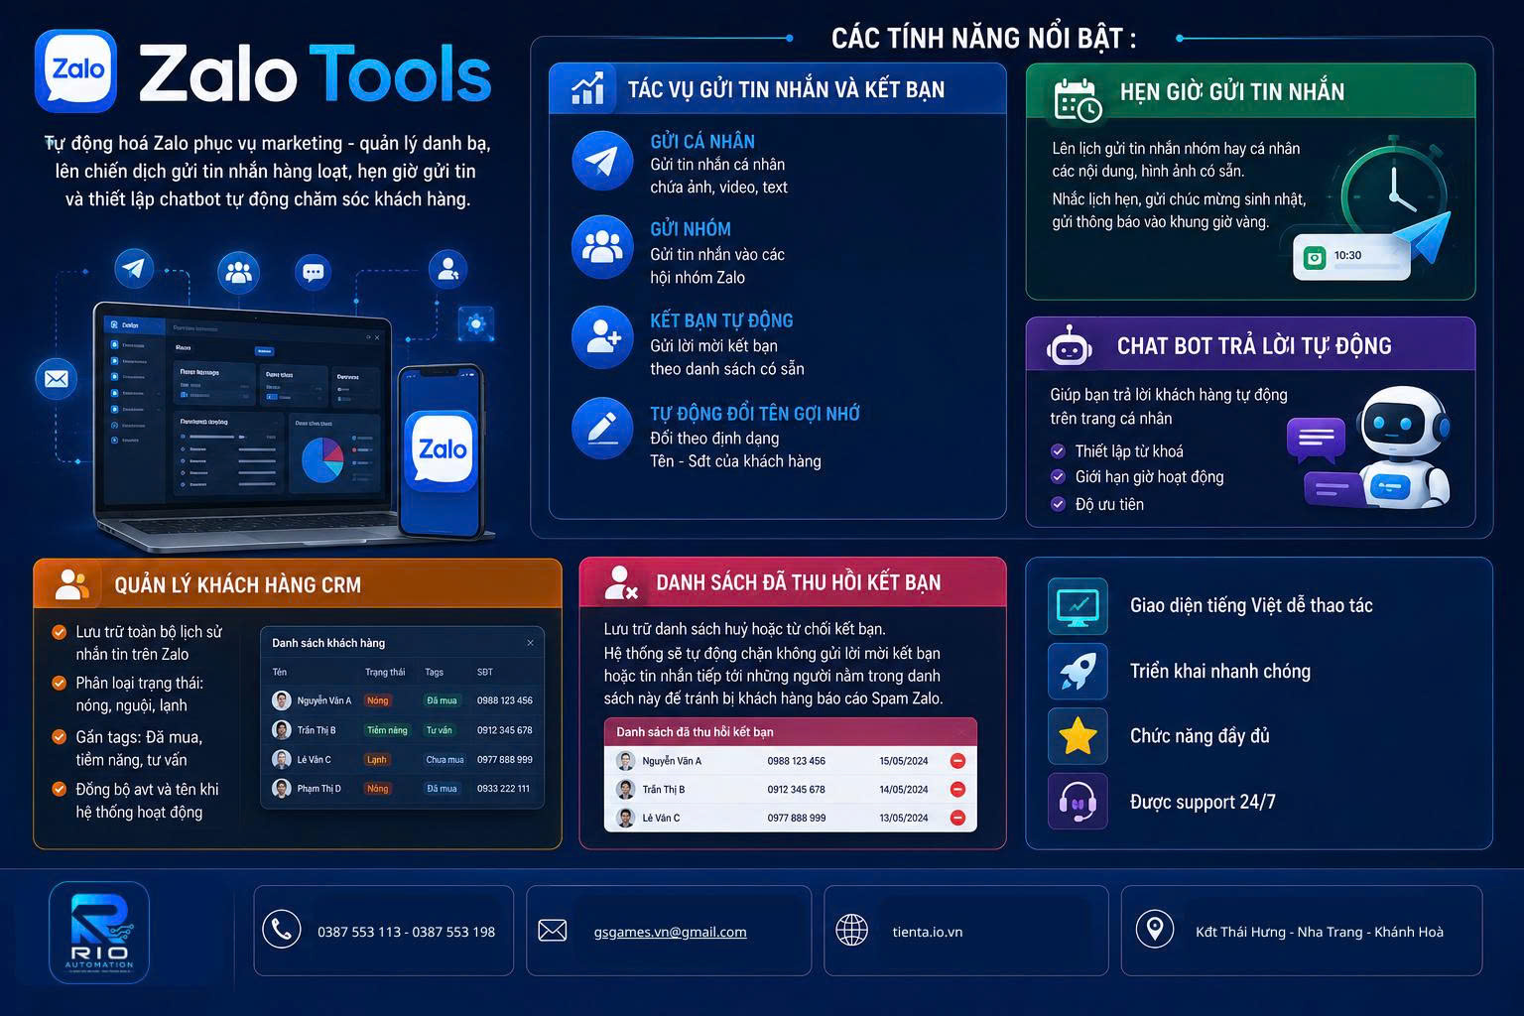Click the star icon for Chức năng đầy đủ
This screenshot has height=1016, width=1524.
click(x=1078, y=736)
